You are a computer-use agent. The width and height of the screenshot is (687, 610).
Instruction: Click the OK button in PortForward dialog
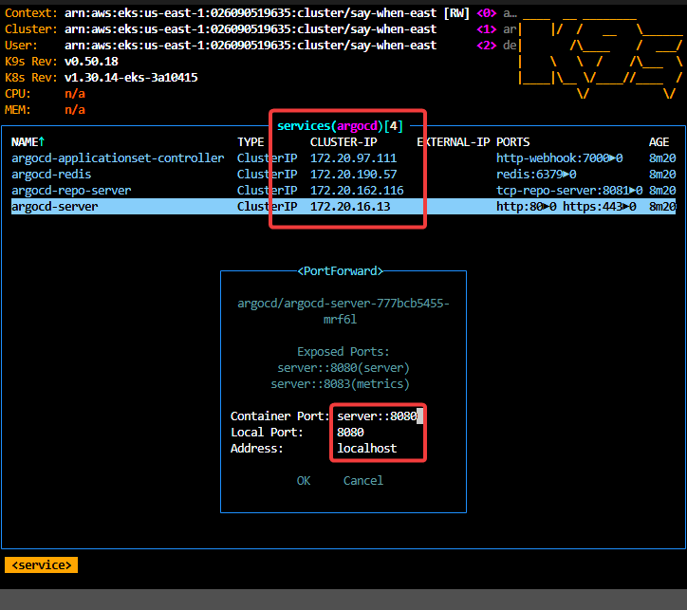pyautogui.click(x=303, y=481)
